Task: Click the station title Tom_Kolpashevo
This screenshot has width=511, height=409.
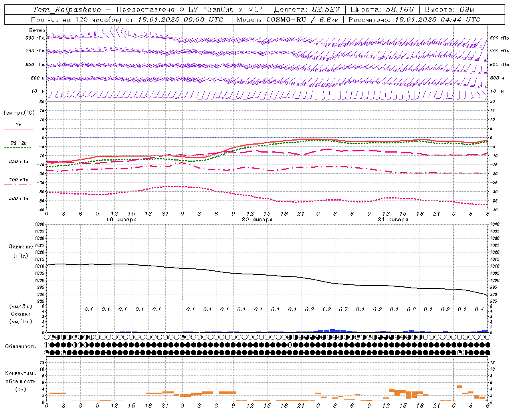Action: point(67,10)
